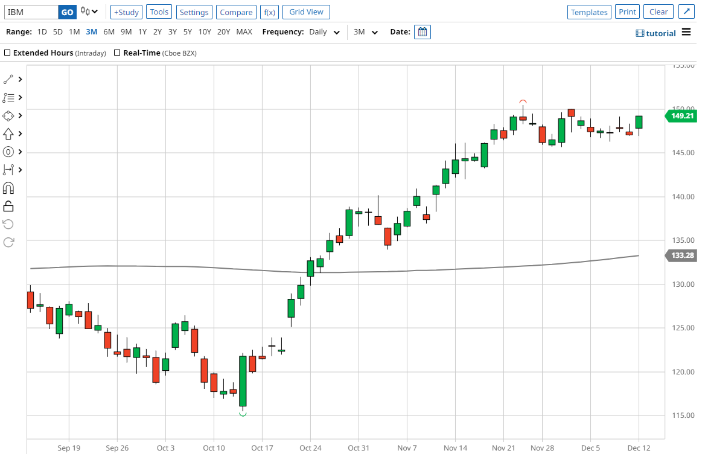
Task: Select the 1Y range option
Action: point(142,32)
